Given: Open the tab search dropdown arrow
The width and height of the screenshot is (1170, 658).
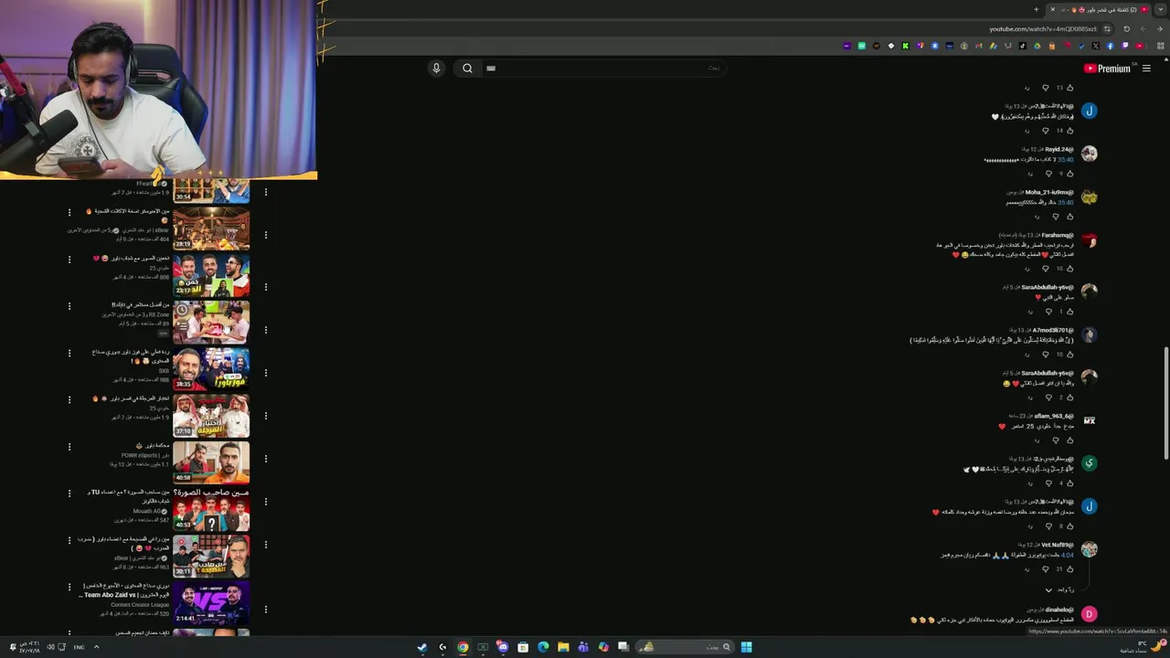Looking at the screenshot, I should [1161, 9].
